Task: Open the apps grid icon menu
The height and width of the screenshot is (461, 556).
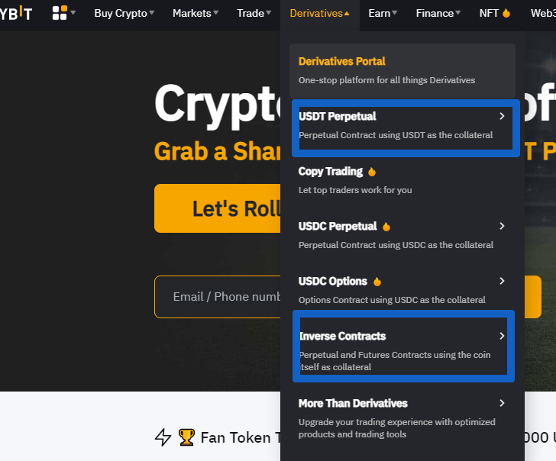Action: pyautogui.click(x=63, y=13)
